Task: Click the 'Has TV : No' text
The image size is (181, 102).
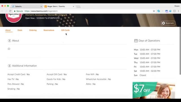Action: tap(13, 79)
